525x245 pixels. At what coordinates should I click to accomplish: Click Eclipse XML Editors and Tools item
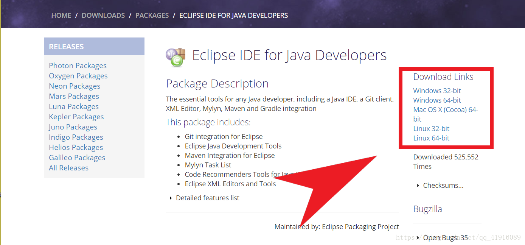tap(230, 184)
